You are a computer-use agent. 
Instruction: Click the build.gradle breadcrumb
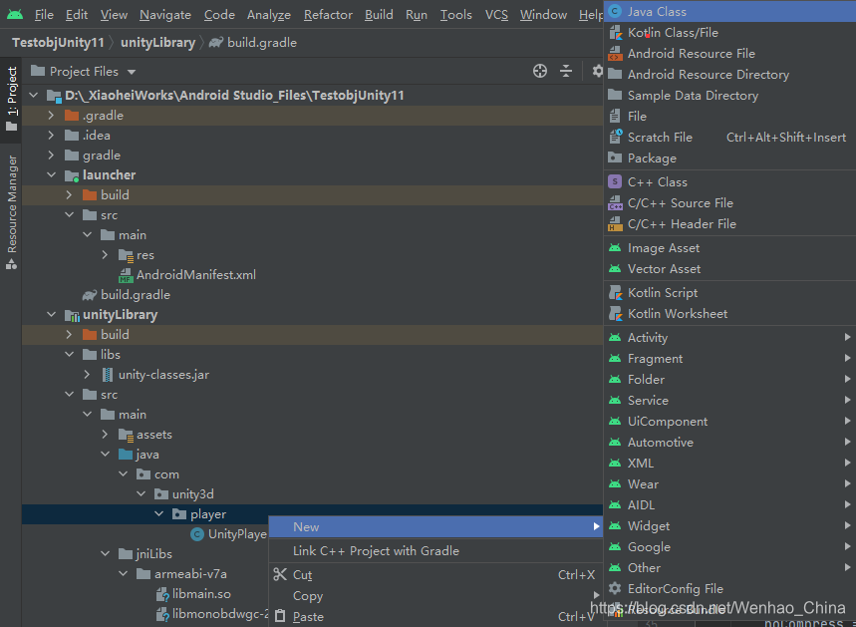pos(253,43)
